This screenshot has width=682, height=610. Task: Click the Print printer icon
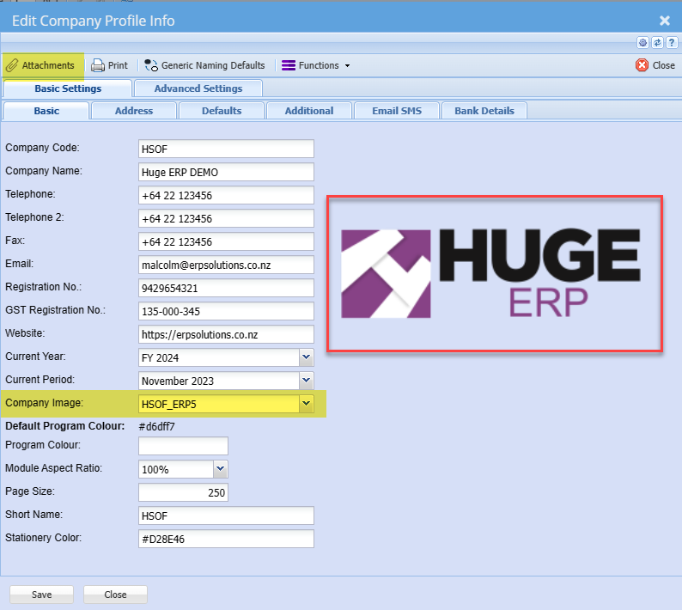tap(98, 65)
